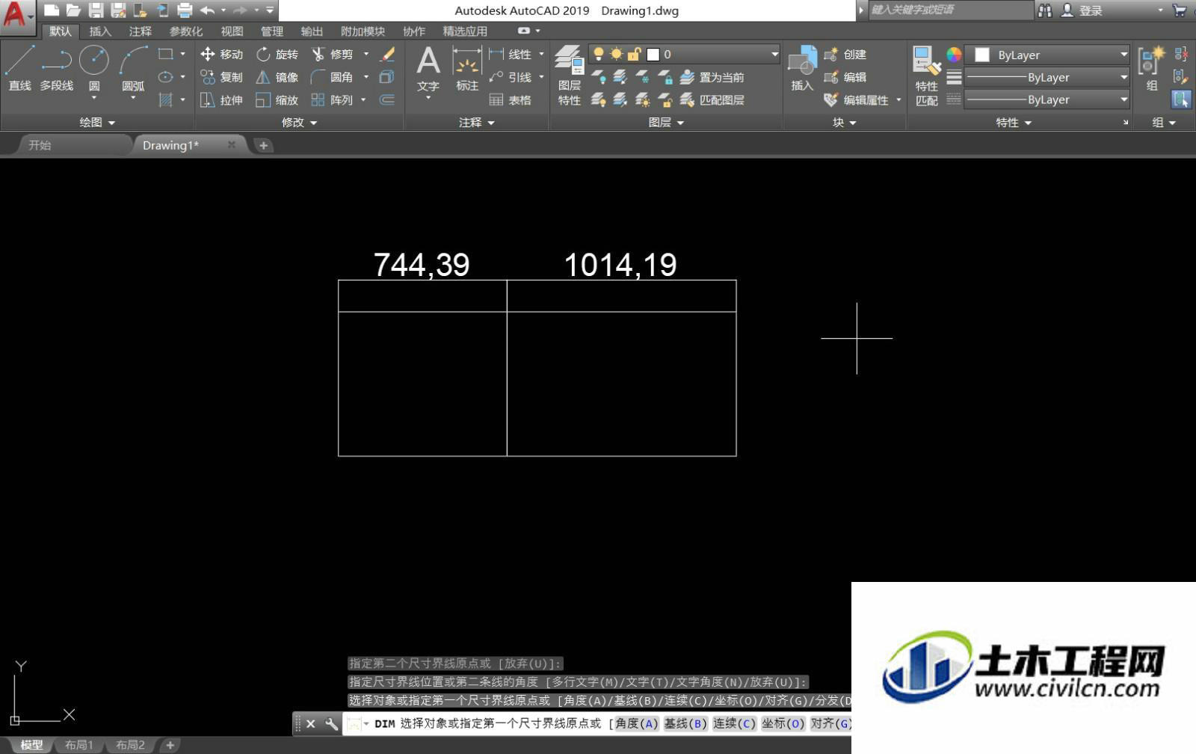Expand the 特性 panel
Screen dimensions: 1196x754
tap(1014, 122)
